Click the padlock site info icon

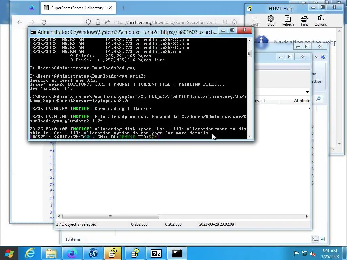(98, 22)
